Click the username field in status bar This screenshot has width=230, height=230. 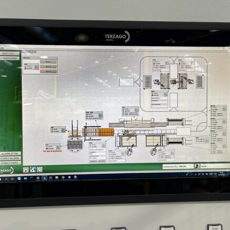pyautogui.click(x=215, y=166)
